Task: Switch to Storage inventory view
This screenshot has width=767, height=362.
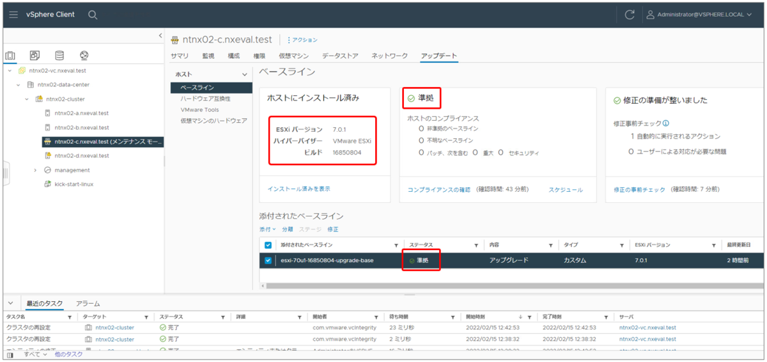Action: point(59,56)
